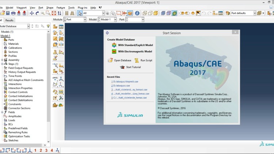
Task: Click the Open Database button
Action: 119,60
